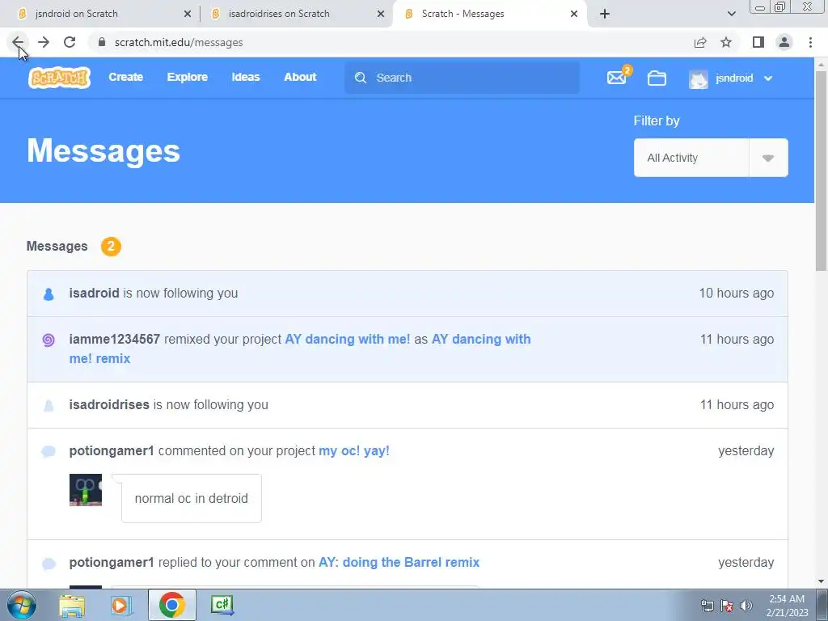The height and width of the screenshot is (621, 828).
Task: Open Chrome side panel icon
Action: click(758, 42)
